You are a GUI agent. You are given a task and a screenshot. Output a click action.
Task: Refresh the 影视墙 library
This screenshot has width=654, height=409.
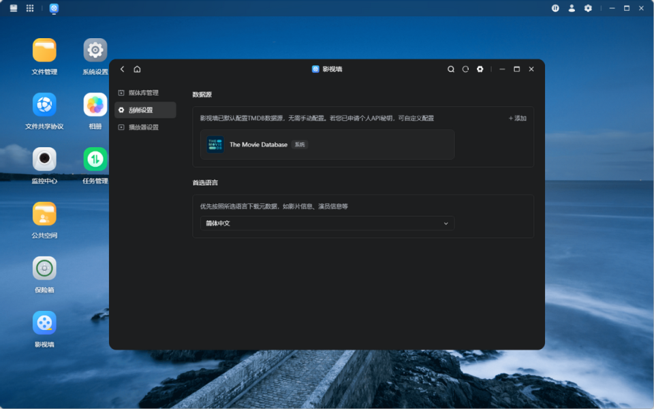(465, 70)
